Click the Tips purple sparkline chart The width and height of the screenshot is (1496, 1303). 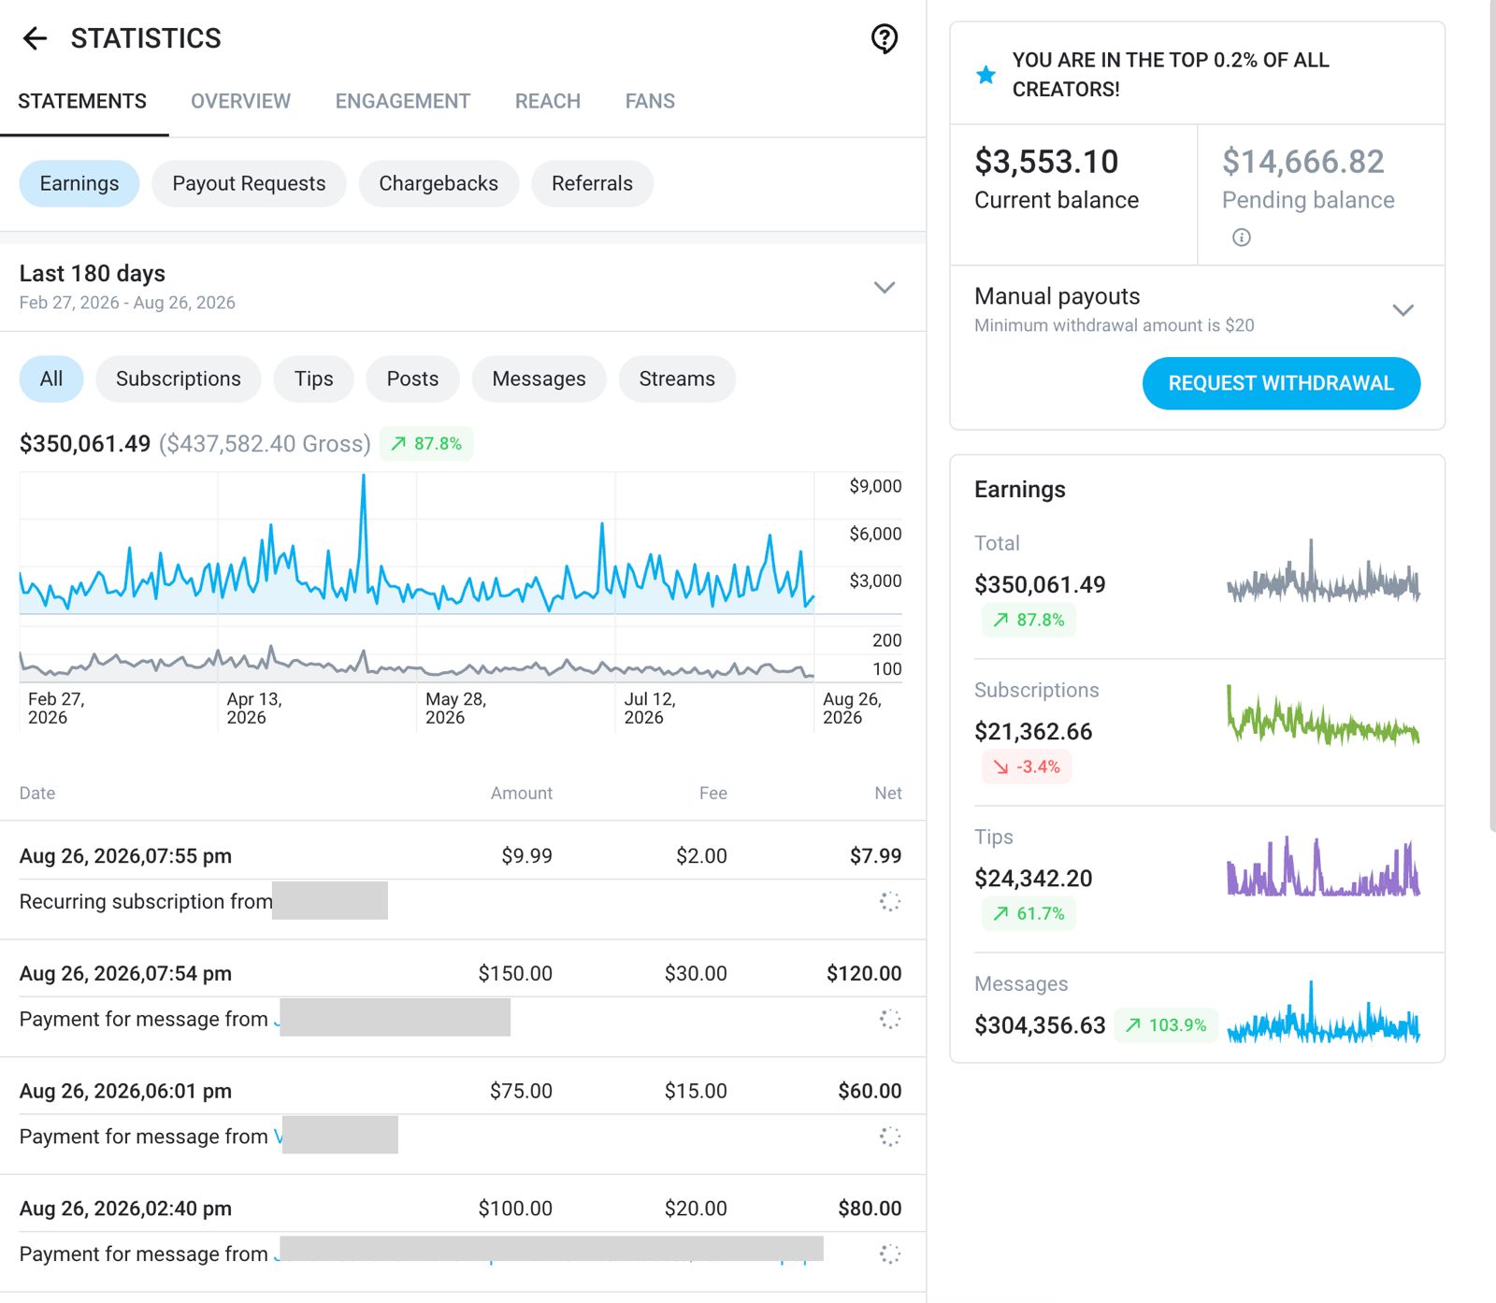1323,866
